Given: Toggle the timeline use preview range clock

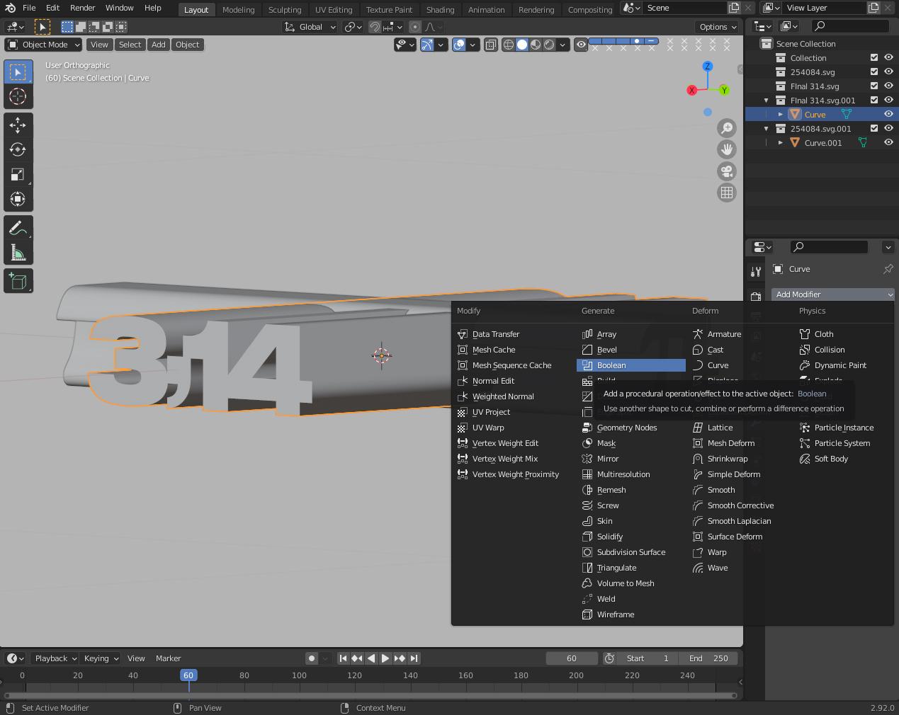Looking at the screenshot, I should [x=609, y=658].
